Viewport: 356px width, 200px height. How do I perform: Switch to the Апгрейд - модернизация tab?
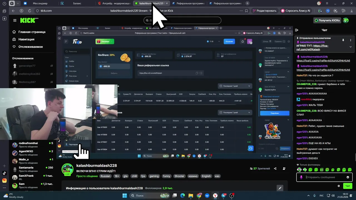pos(114,3)
